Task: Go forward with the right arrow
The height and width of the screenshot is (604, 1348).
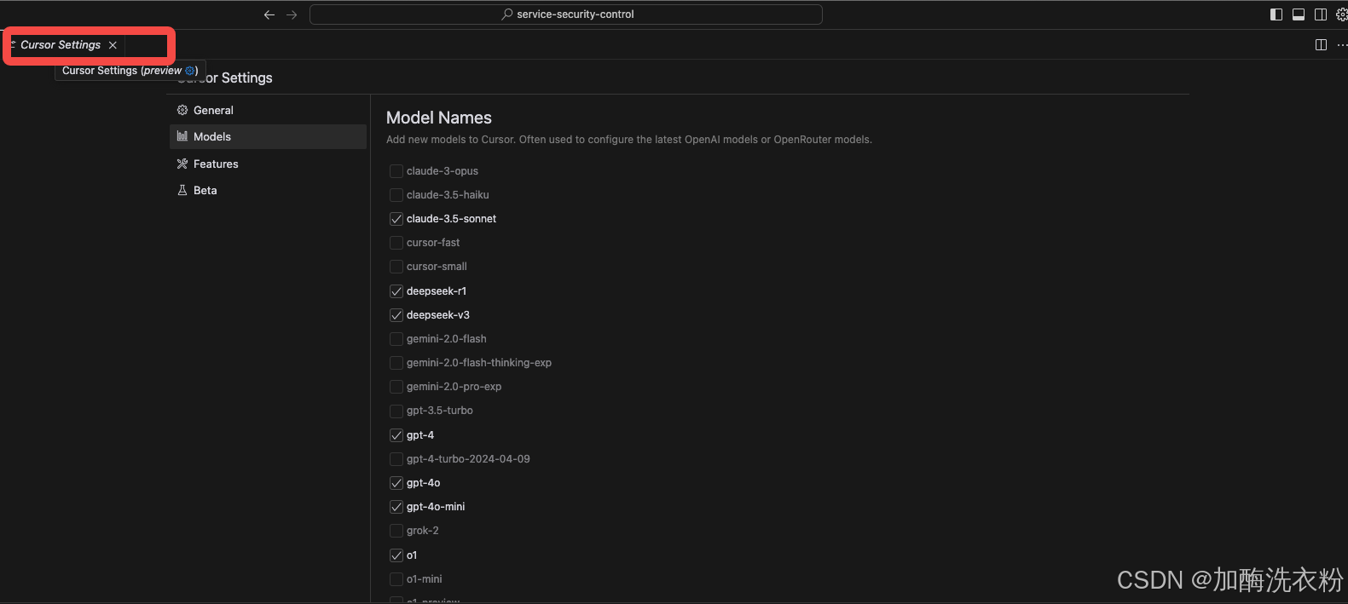Action: [x=292, y=14]
